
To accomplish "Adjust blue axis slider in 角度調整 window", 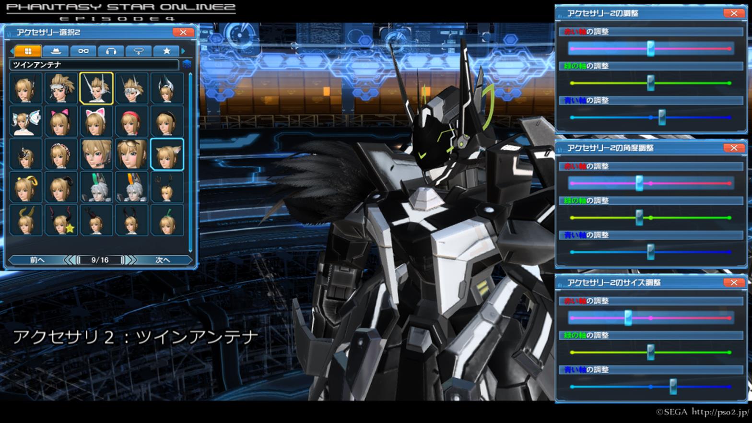I will [651, 252].
